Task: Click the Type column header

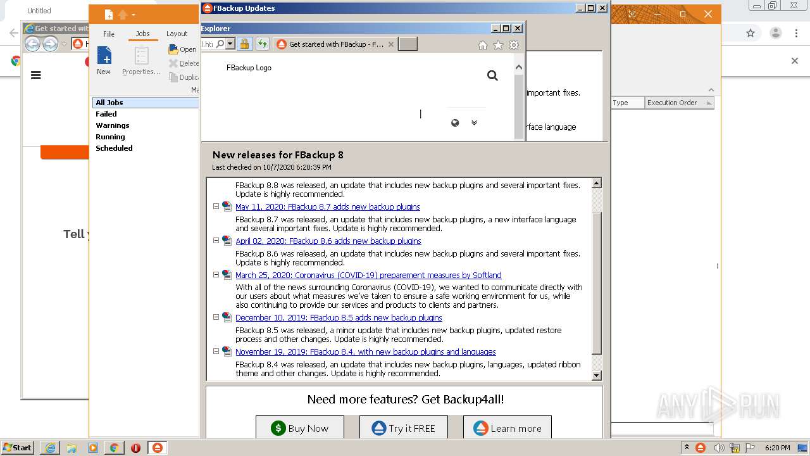Action: pos(628,103)
